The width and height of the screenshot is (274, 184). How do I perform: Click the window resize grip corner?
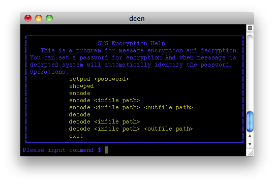point(251,153)
